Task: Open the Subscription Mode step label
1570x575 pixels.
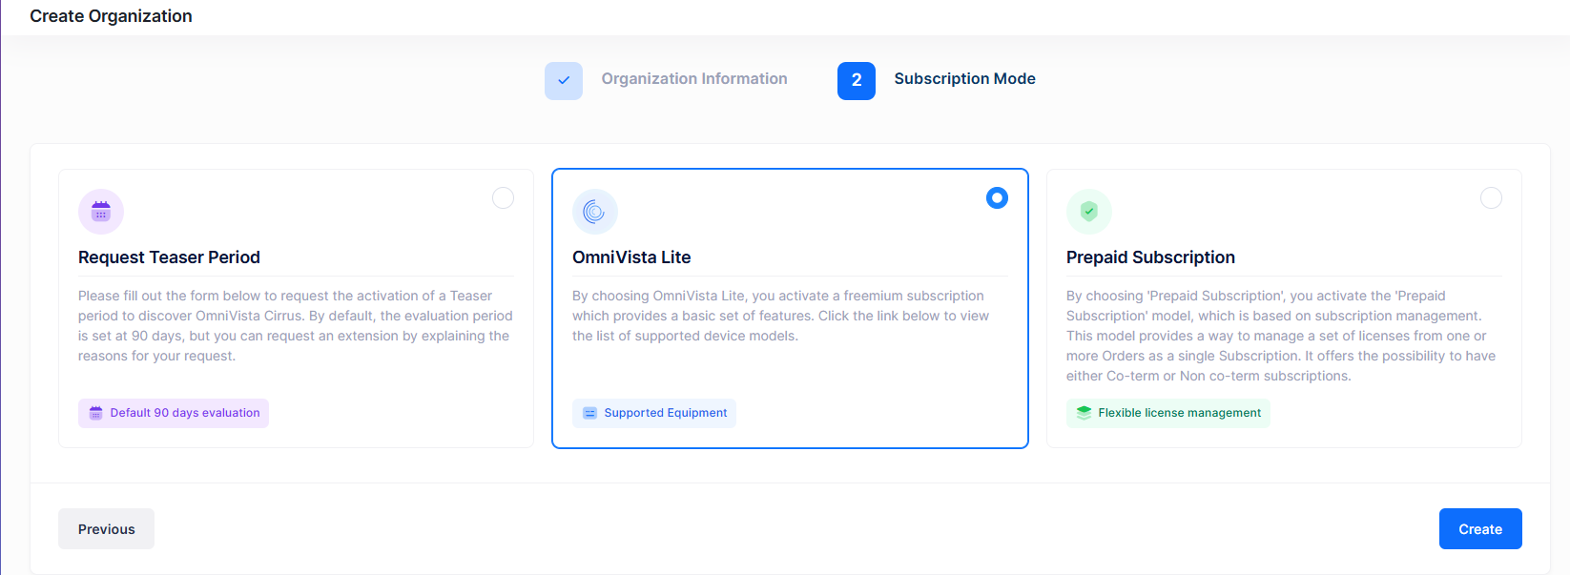Action: [964, 79]
